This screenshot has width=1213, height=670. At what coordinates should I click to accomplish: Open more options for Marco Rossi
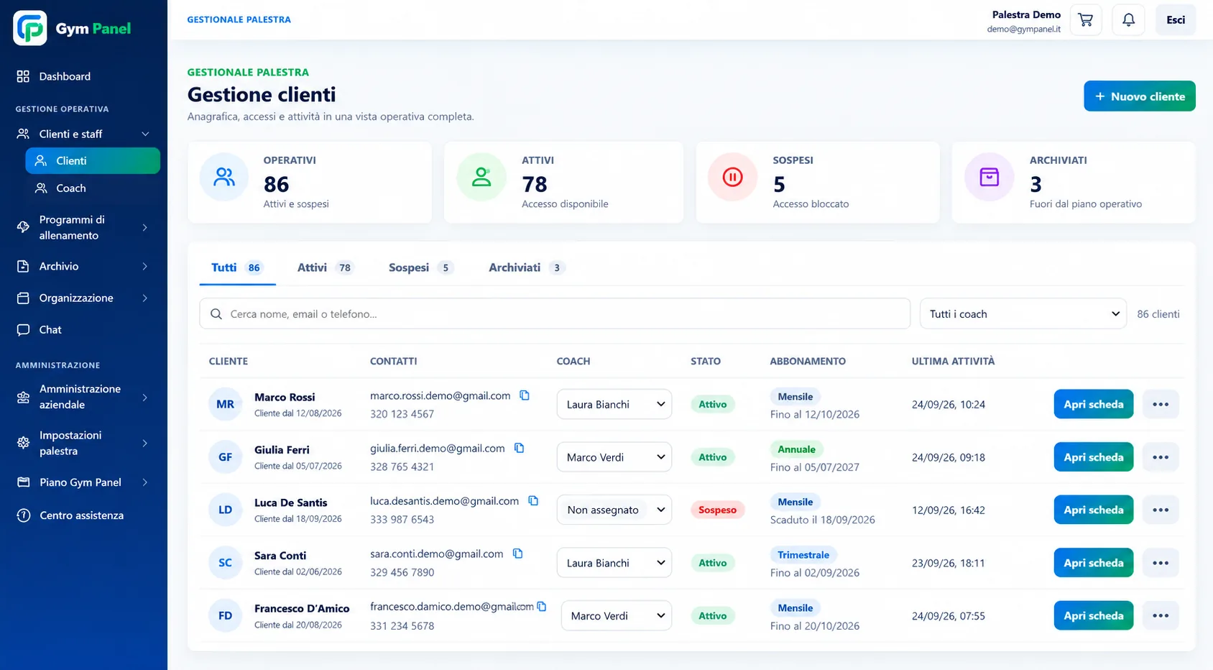point(1160,404)
